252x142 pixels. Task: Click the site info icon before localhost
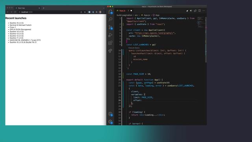click(19, 12)
